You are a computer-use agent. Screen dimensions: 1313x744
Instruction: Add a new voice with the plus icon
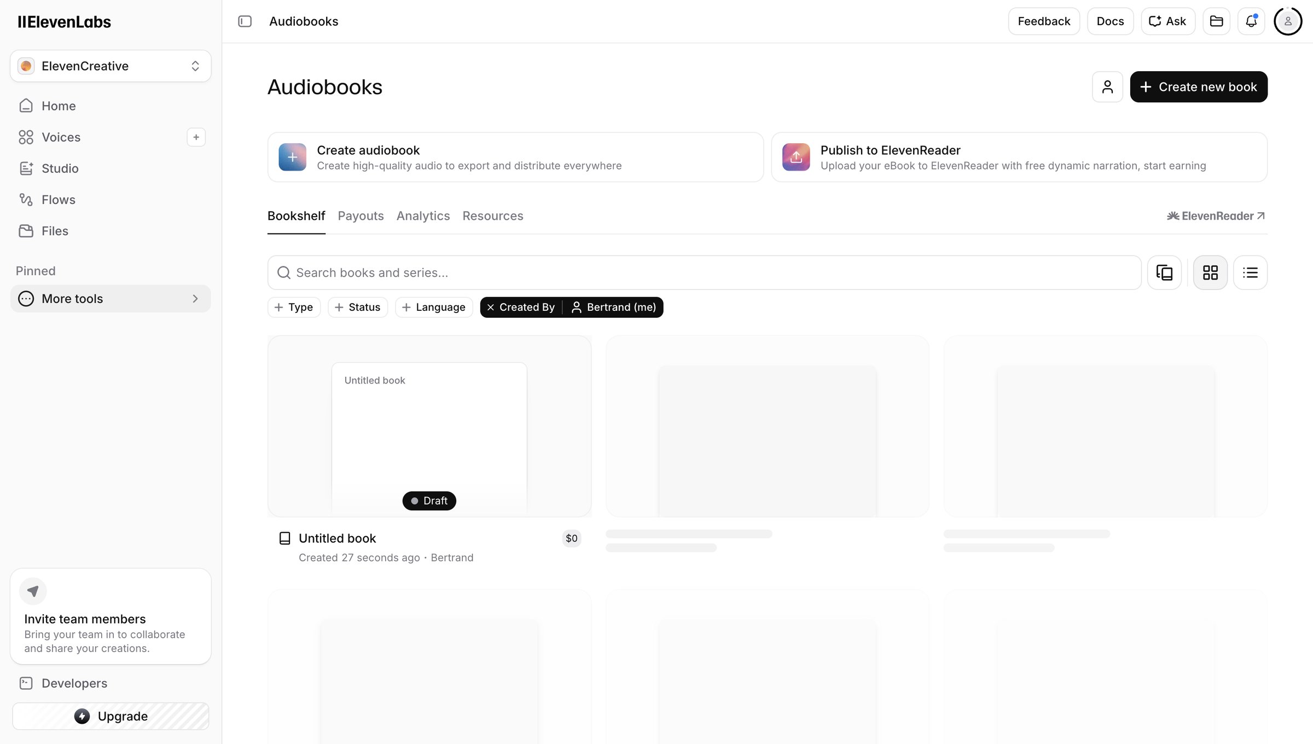pyautogui.click(x=196, y=137)
